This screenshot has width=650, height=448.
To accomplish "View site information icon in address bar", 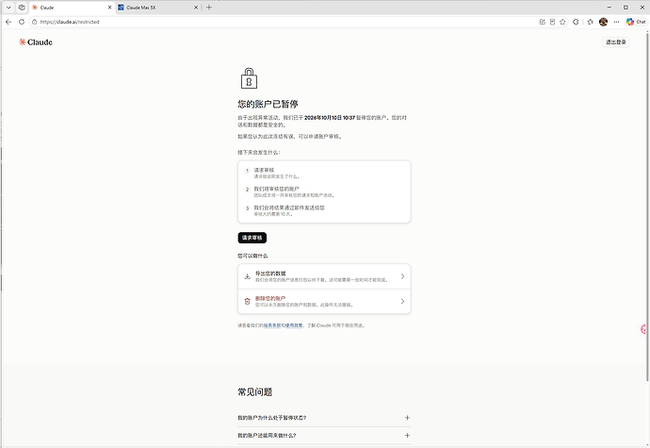I will (35, 22).
